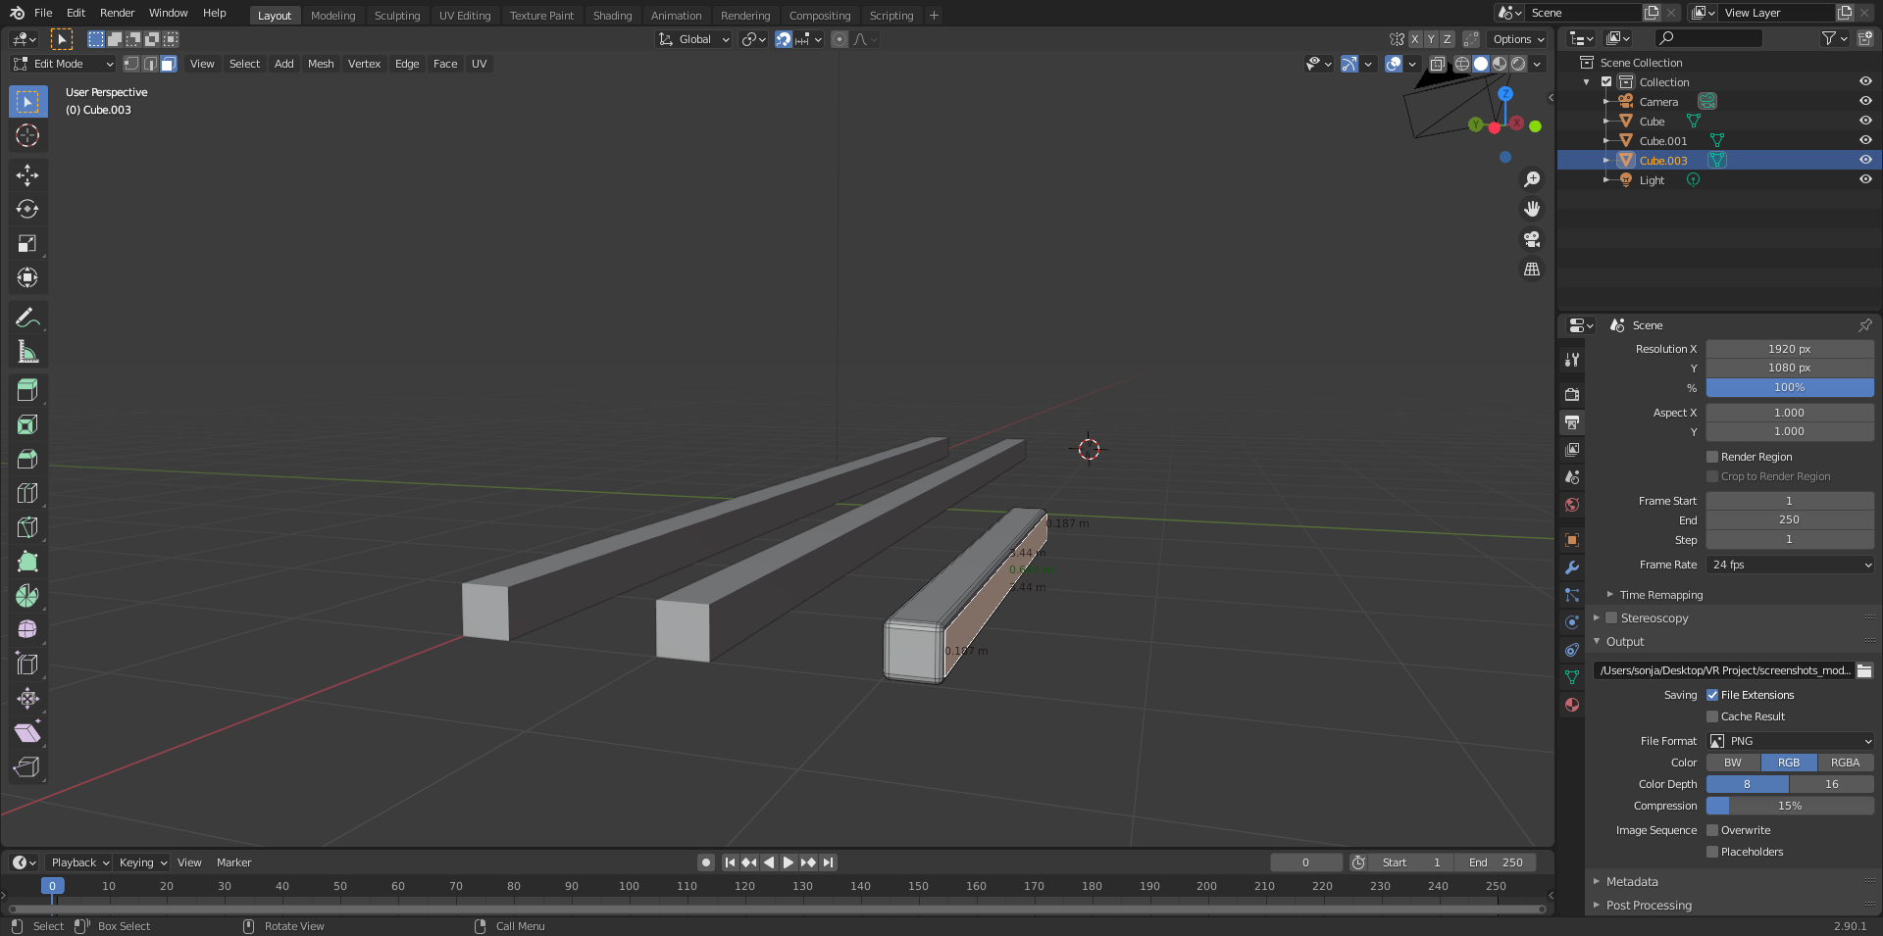The height and width of the screenshot is (936, 1883).
Task: Adjust the Compression slider
Action: (x=1790, y=806)
